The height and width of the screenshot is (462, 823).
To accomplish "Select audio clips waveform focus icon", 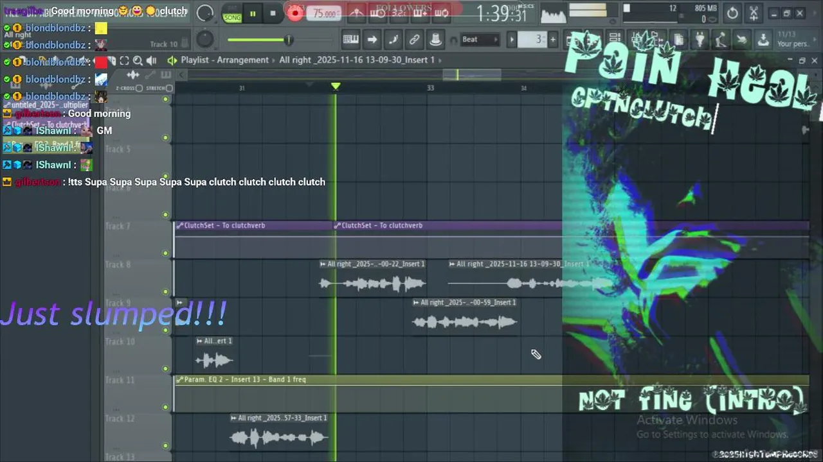I will point(133,76).
